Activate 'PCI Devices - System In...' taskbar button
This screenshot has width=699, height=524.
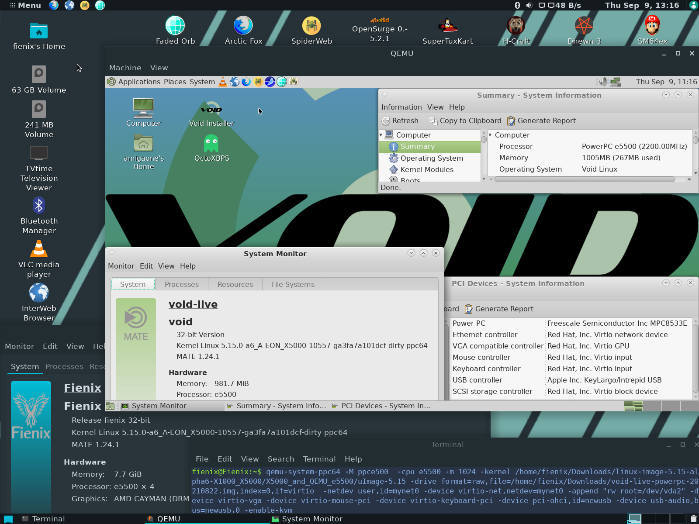tap(381, 406)
